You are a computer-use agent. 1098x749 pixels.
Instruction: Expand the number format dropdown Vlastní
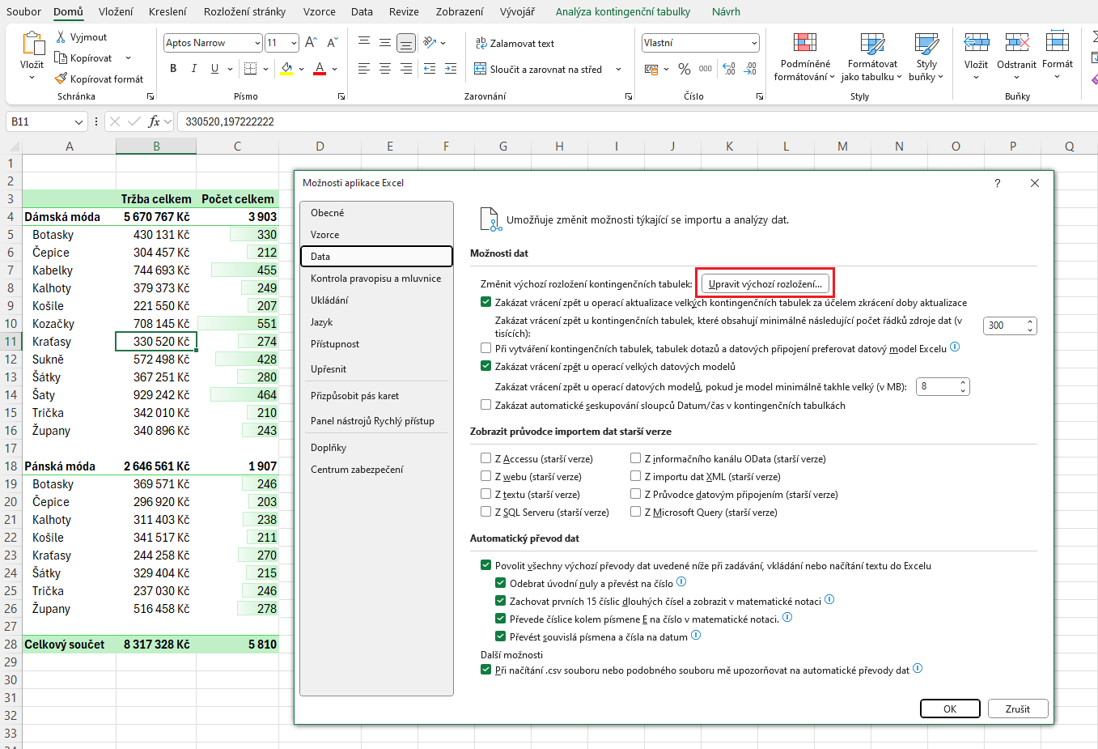[754, 43]
